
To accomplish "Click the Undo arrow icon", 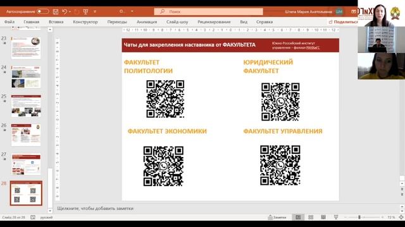I will coord(65,11).
